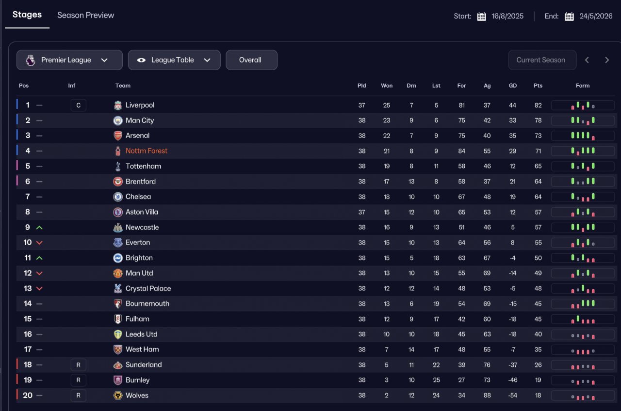Viewport: 621px width, 411px height.
Task: Open the Nottm Forest team link
Action: click(146, 151)
